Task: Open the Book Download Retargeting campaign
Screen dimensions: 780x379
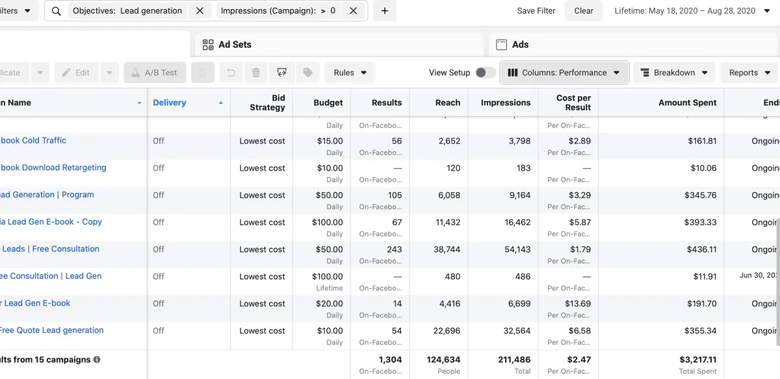Action: (53, 167)
